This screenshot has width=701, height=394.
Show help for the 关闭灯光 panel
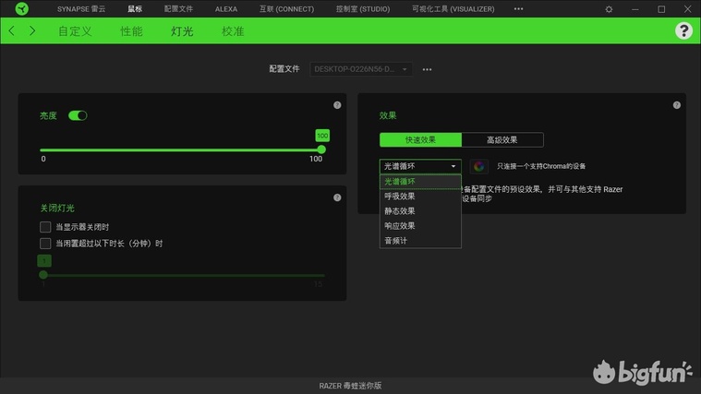click(337, 197)
